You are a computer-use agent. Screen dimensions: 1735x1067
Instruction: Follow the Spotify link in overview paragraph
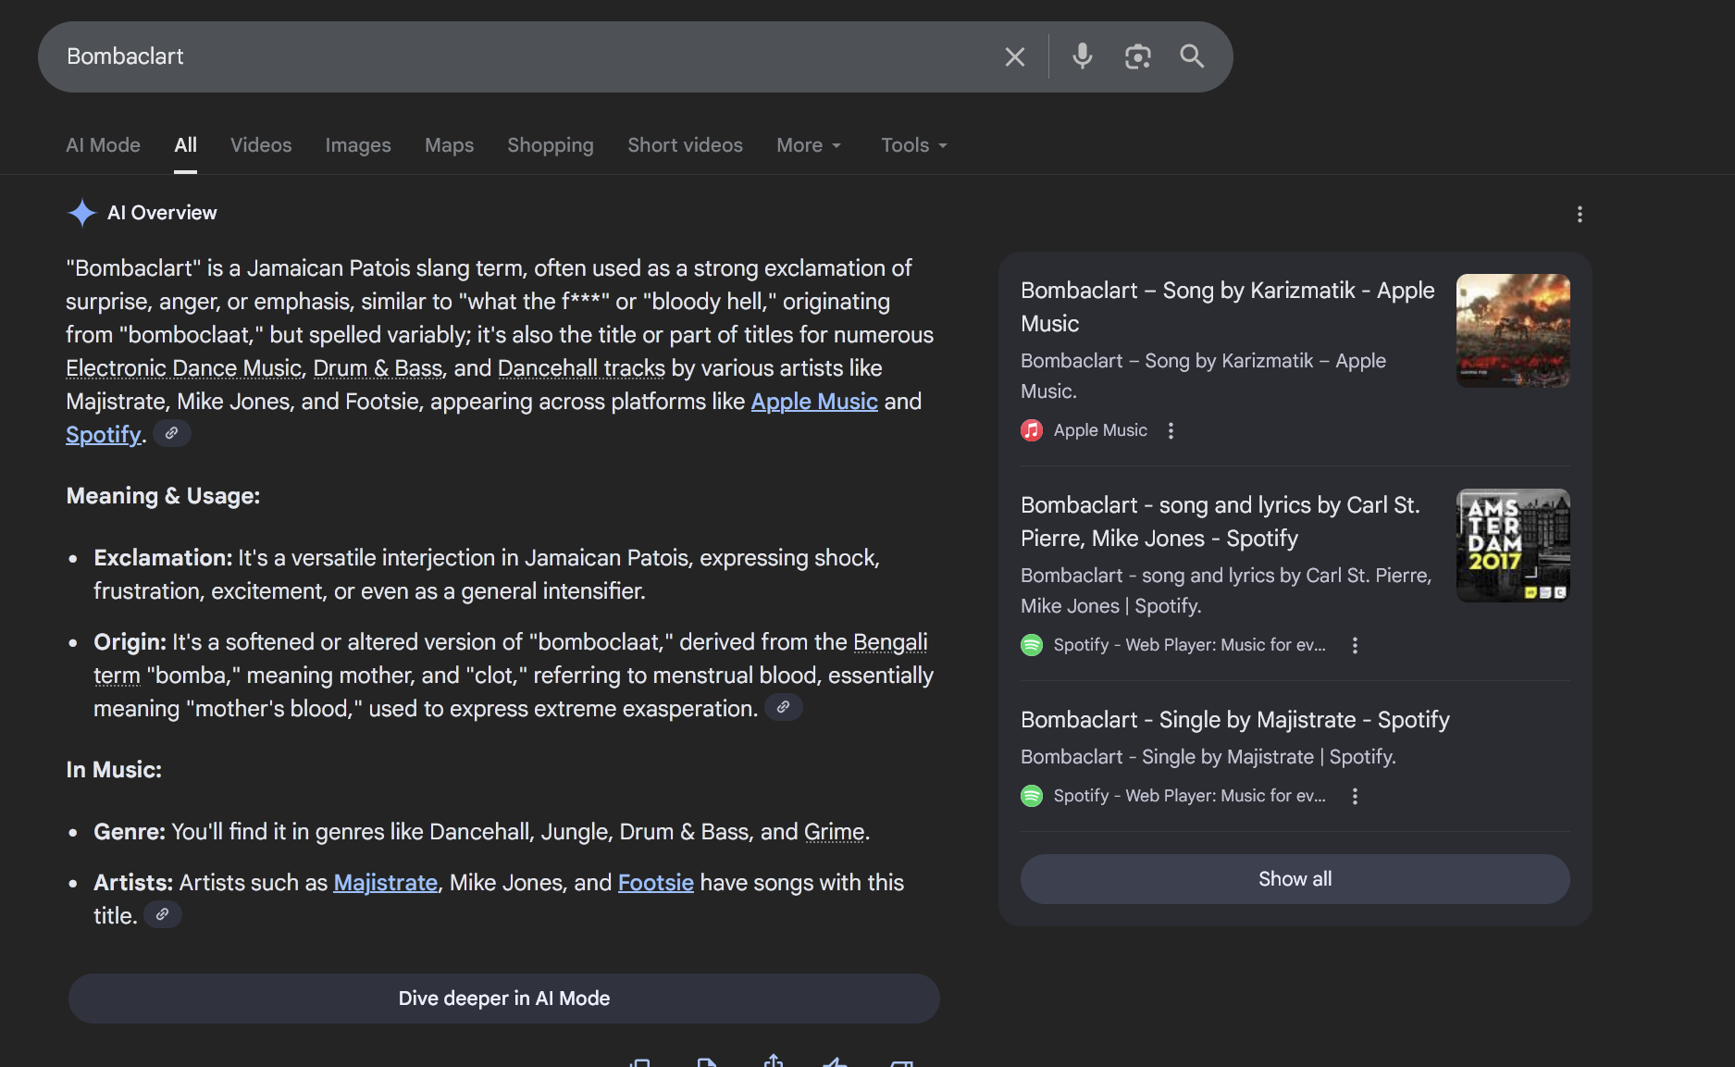click(x=104, y=435)
